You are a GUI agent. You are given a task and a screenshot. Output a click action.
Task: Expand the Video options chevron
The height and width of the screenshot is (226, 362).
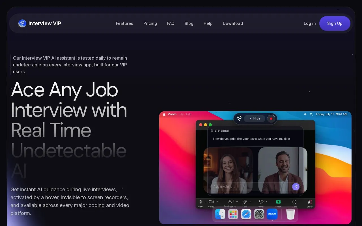(217, 202)
